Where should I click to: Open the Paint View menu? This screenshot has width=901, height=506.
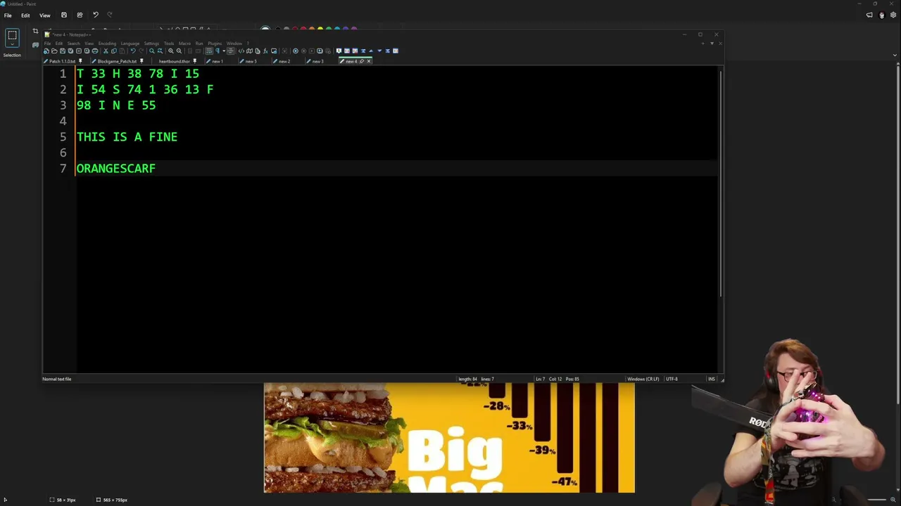coord(44,15)
